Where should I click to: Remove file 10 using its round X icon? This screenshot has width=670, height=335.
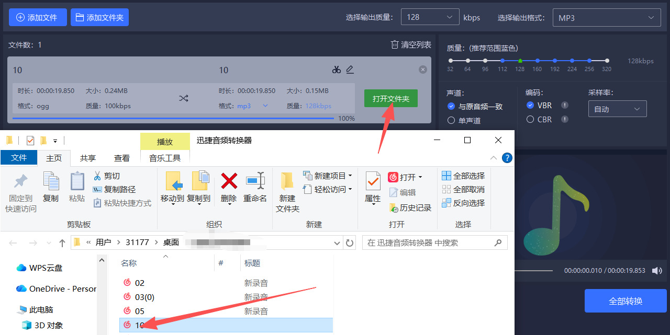(x=423, y=70)
